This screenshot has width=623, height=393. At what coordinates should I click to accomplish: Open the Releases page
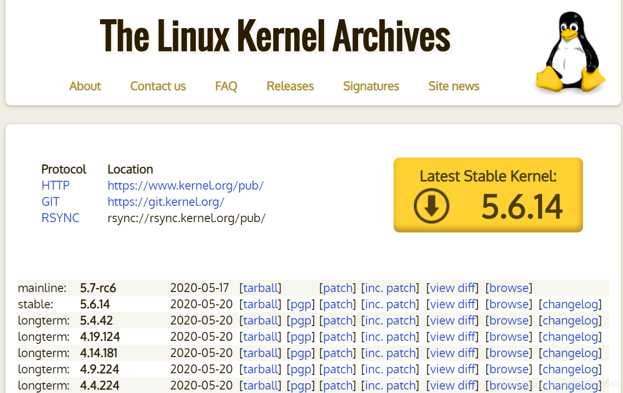[x=290, y=86]
